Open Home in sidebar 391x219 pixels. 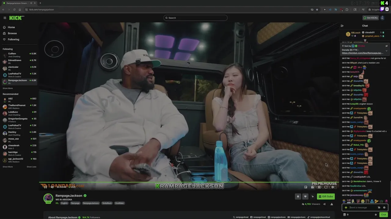pos(11,27)
